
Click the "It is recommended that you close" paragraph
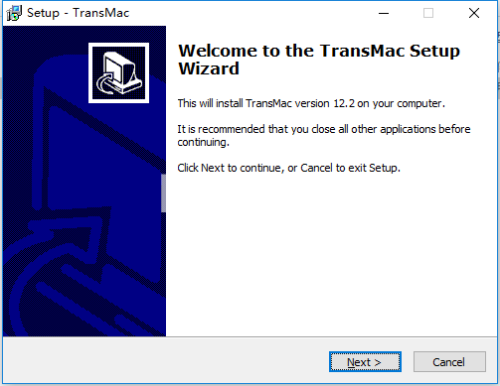pyautogui.click(x=324, y=135)
